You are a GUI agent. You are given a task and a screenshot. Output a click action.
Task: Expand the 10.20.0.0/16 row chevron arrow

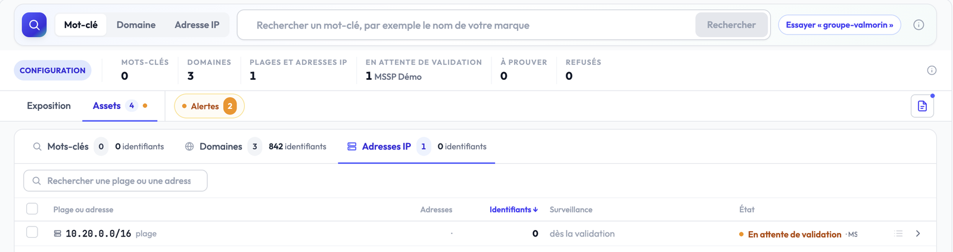[x=918, y=234]
